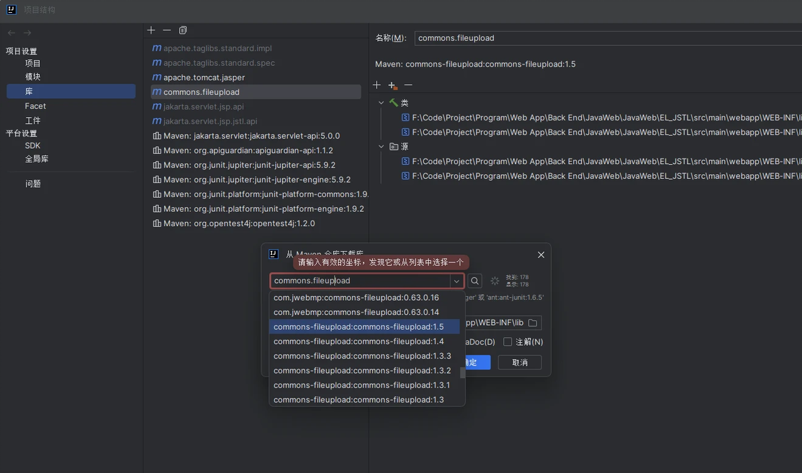802x473 pixels.
Task: Click the first jar file icon under classes
Action: [x=405, y=118]
